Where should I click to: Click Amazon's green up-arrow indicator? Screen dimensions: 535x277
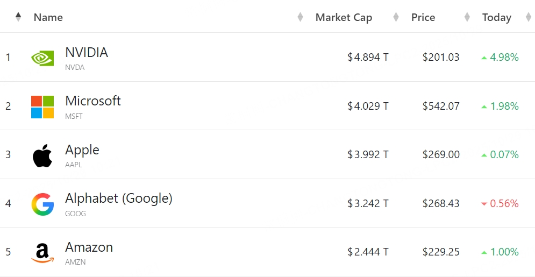click(484, 253)
